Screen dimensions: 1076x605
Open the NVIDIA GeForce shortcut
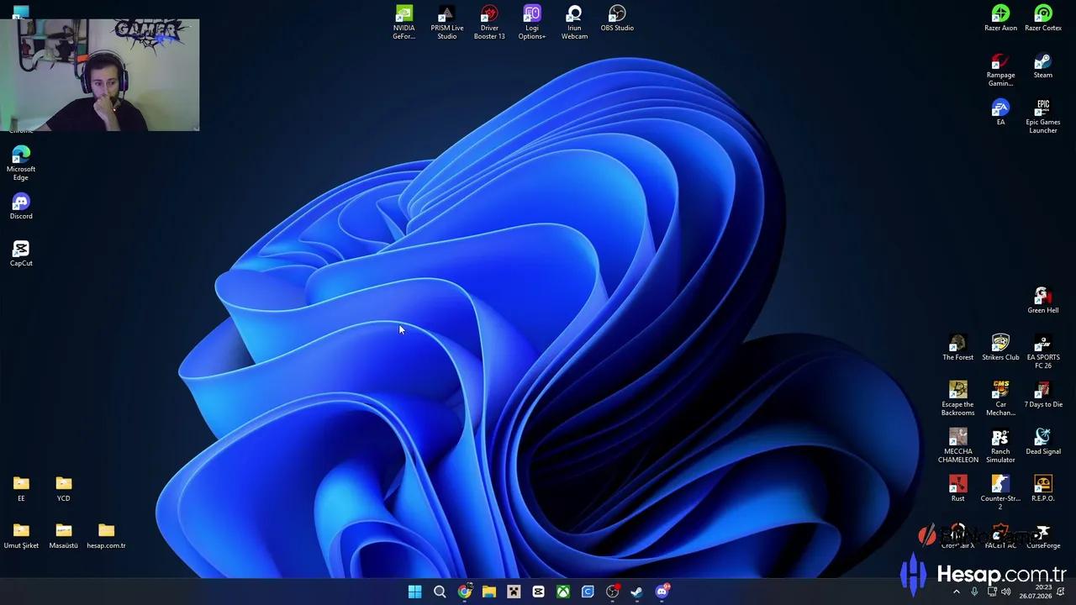pos(403,23)
